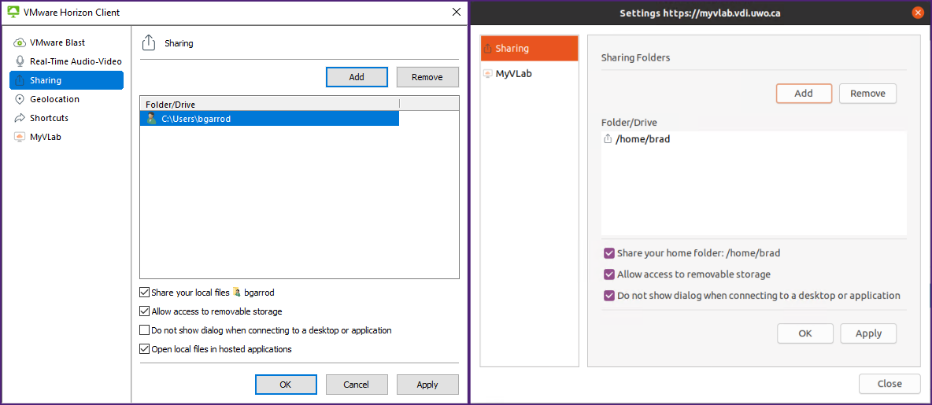Click Remove button in the Windows client
This screenshot has height=405, width=932.
pos(427,77)
